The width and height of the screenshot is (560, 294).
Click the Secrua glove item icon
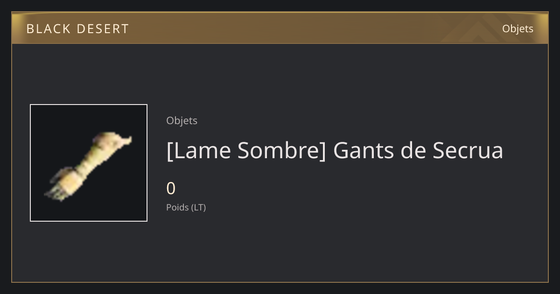point(89,163)
